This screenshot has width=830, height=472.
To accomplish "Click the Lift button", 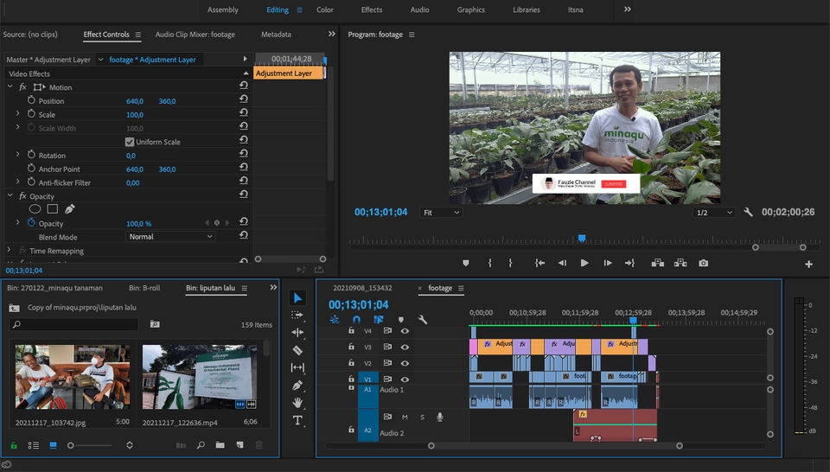I will coord(657,263).
